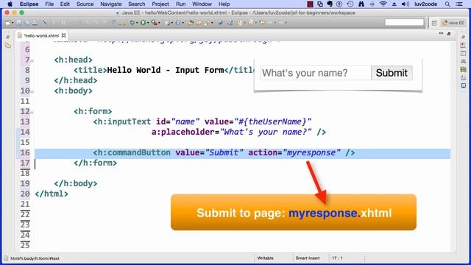
Task: Click the Quick Access search field
Action: (x=404, y=23)
